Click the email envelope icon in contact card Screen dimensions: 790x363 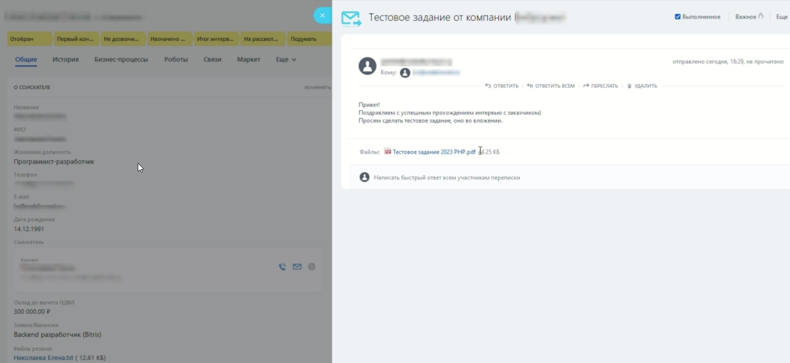click(x=297, y=267)
